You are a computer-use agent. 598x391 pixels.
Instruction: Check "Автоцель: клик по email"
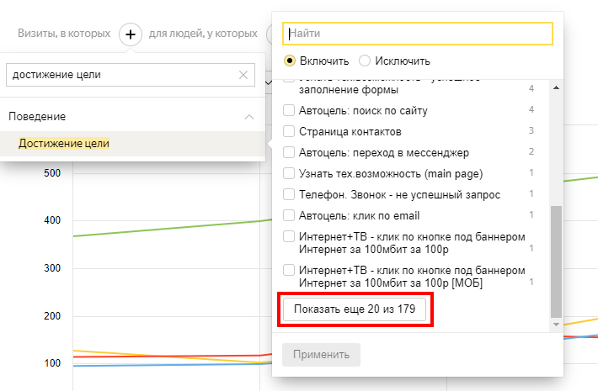289,215
